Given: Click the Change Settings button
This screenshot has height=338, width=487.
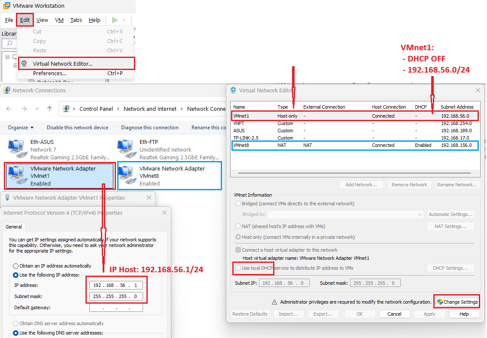Looking at the screenshot, I should (x=457, y=302).
